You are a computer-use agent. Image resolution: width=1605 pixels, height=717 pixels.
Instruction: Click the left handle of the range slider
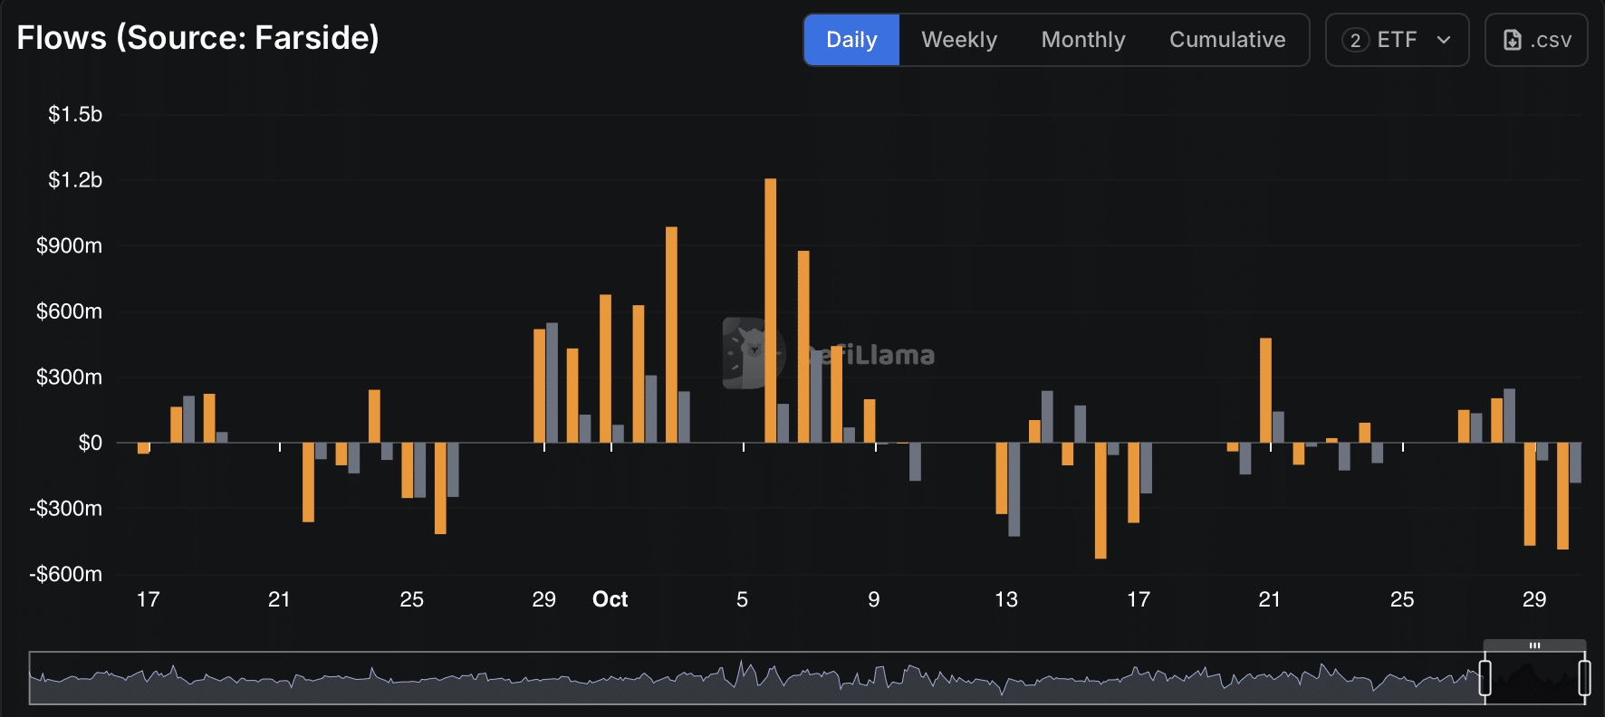tap(1485, 678)
